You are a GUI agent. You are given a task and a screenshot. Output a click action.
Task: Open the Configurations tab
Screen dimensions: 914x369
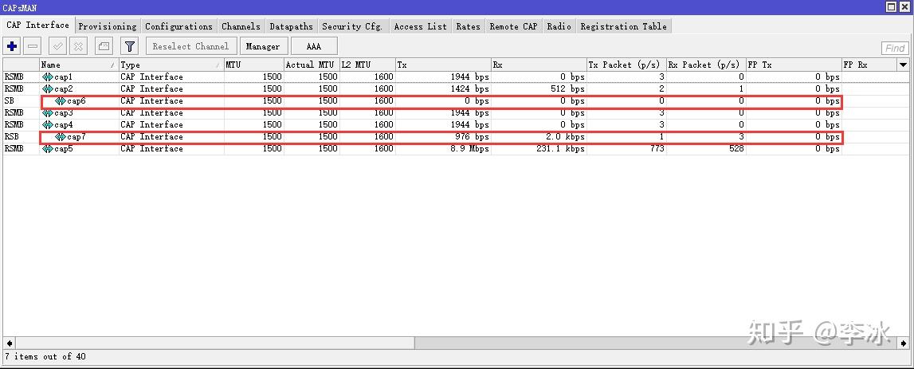coord(179,26)
